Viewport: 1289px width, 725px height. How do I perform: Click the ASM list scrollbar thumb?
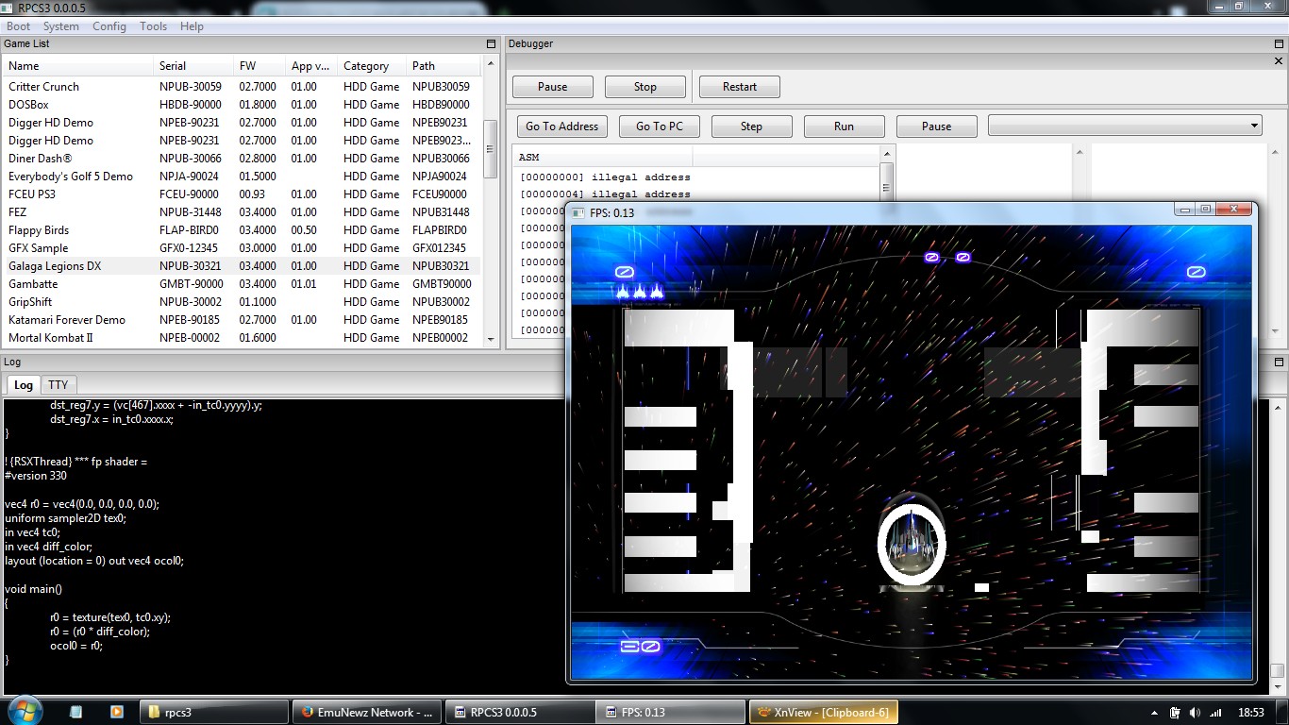point(886,187)
